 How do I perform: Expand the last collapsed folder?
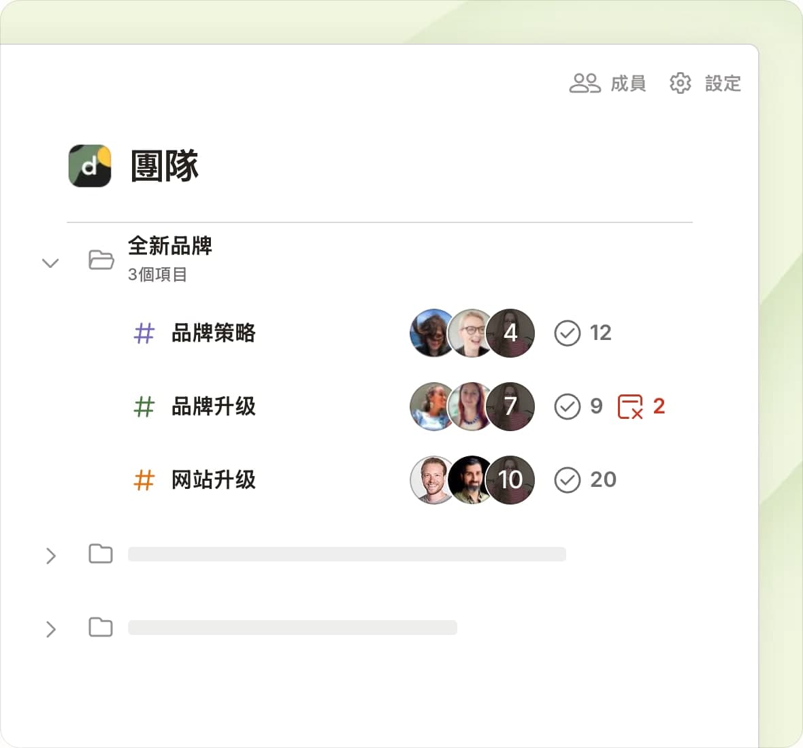point(50,629)
